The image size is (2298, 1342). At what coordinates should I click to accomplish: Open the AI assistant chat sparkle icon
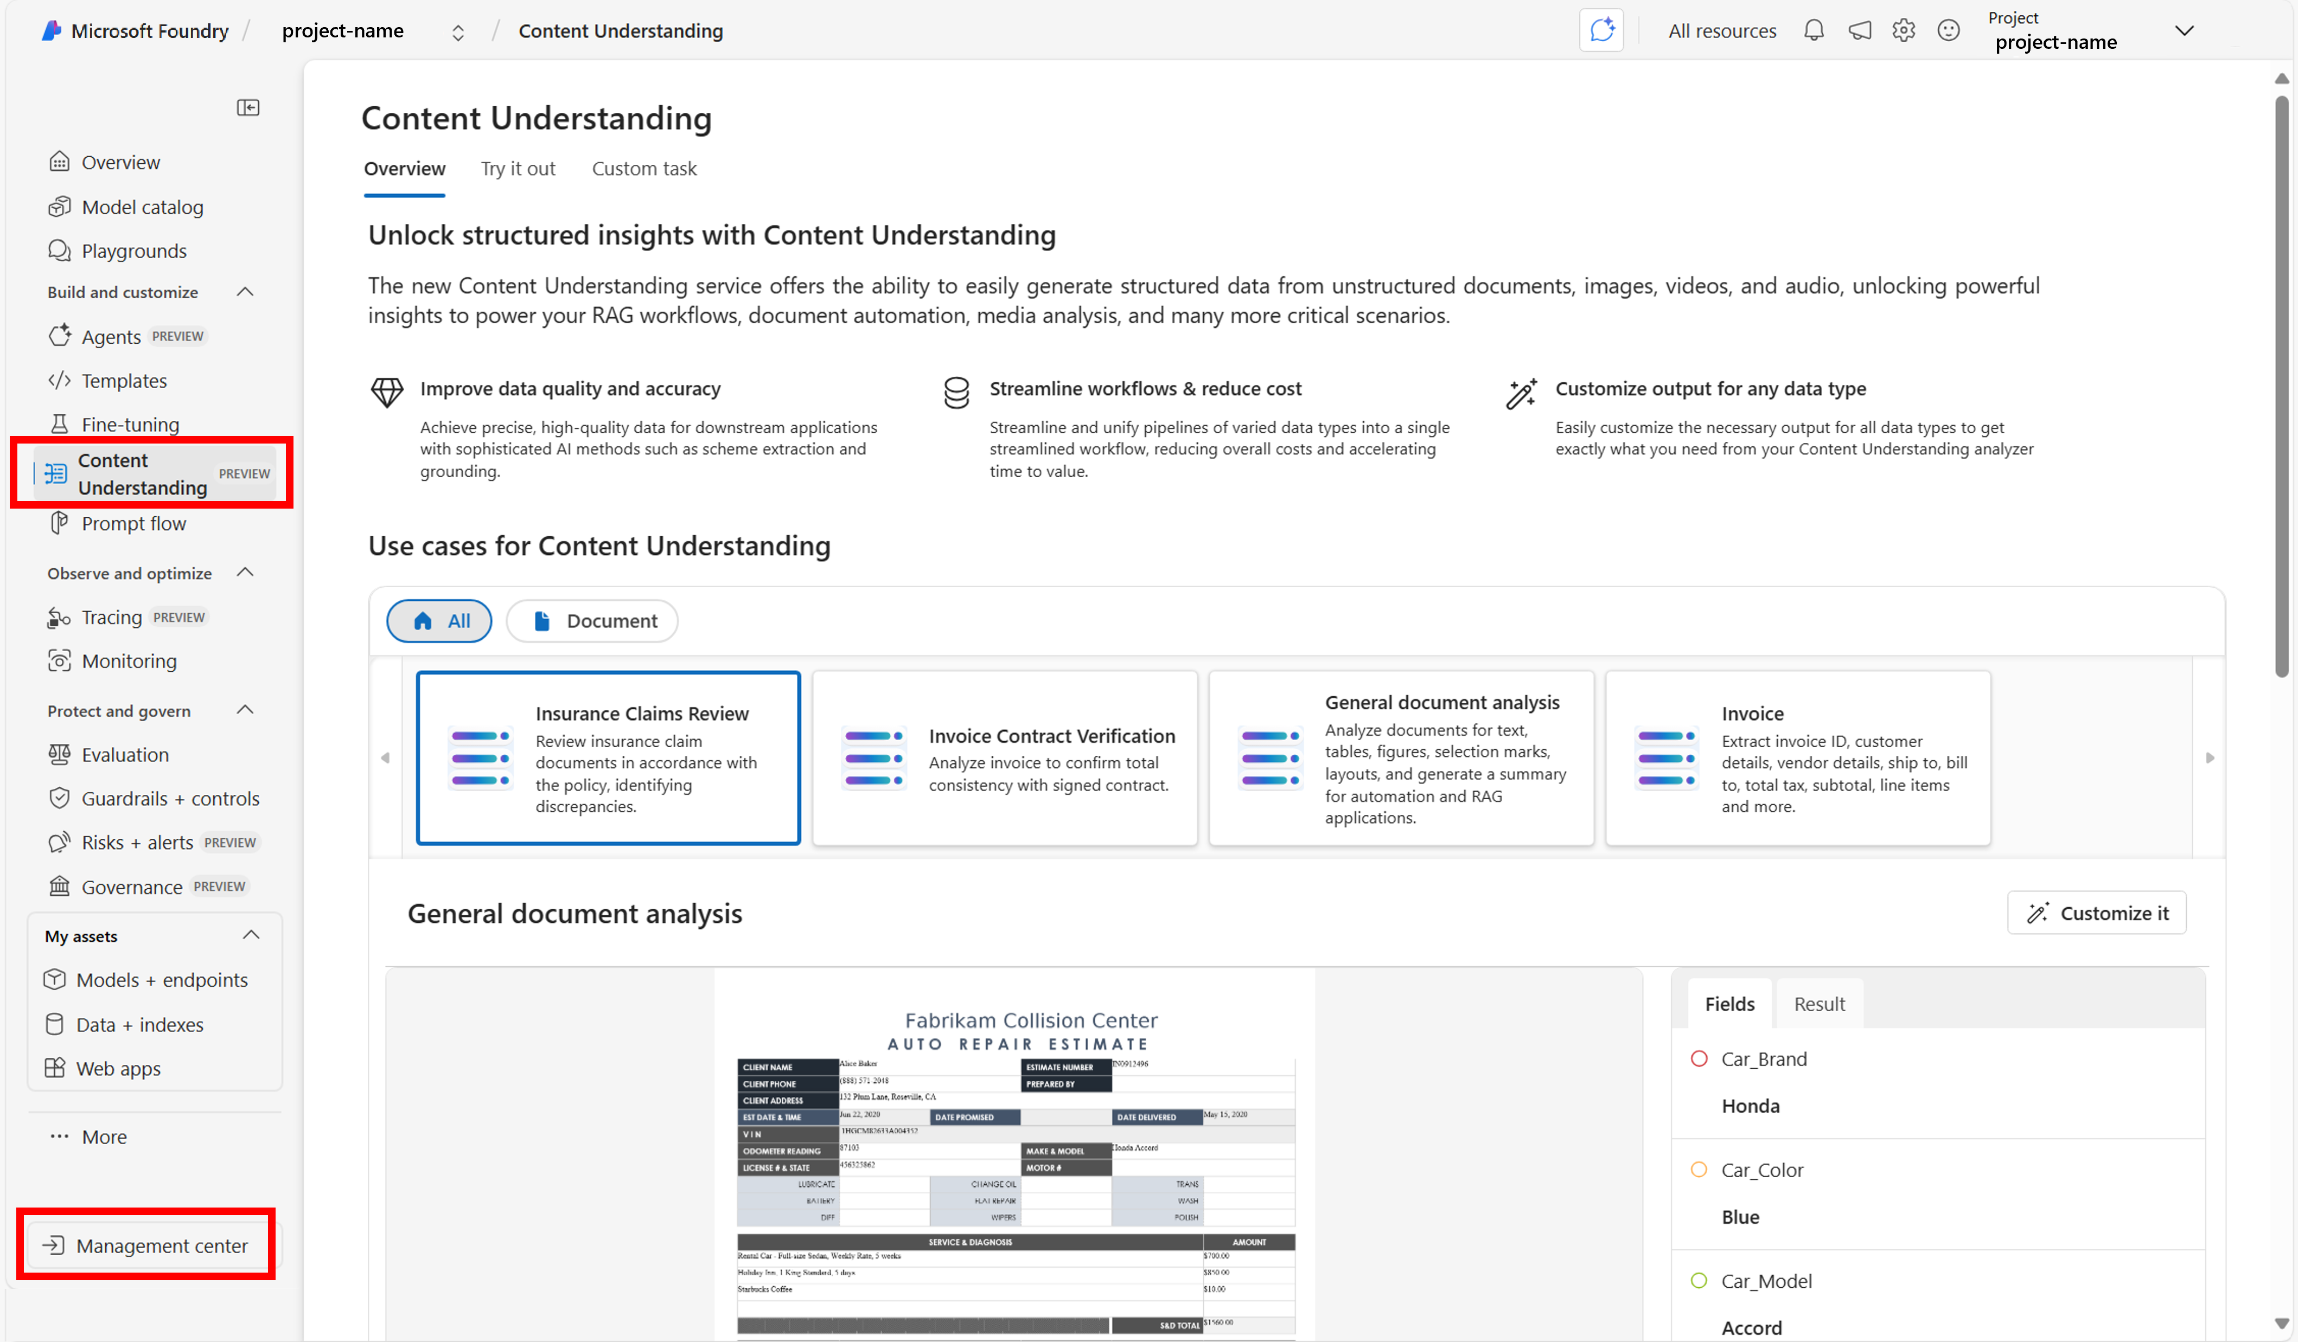coord(1601,31)
